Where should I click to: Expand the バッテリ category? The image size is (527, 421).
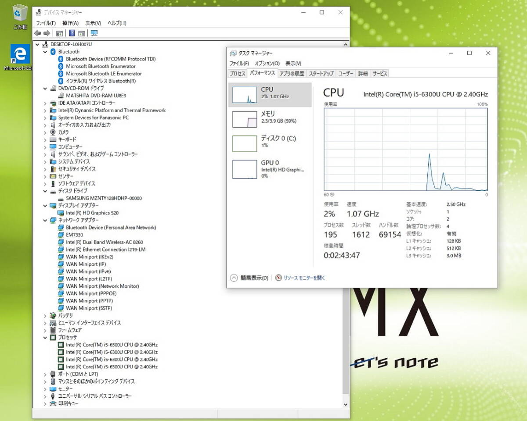pos(45,315)
